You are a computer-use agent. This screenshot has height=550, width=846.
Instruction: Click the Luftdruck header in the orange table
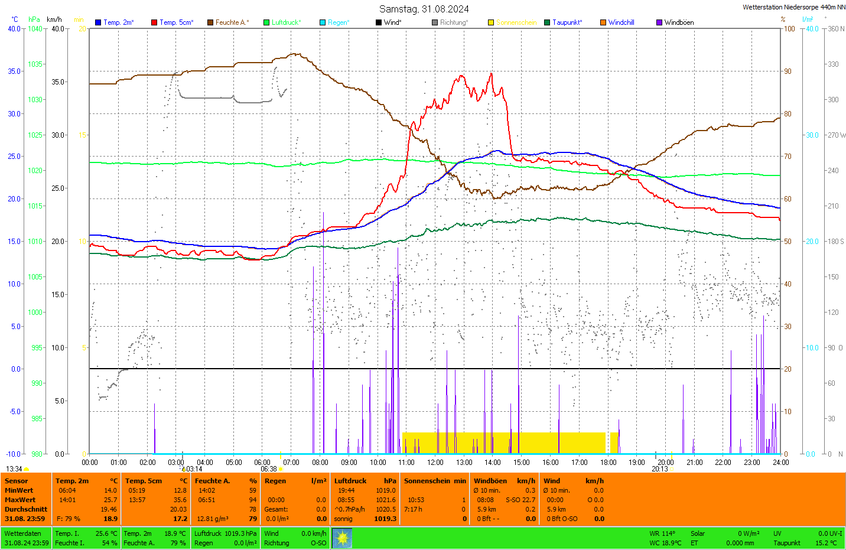coord(350,481)
